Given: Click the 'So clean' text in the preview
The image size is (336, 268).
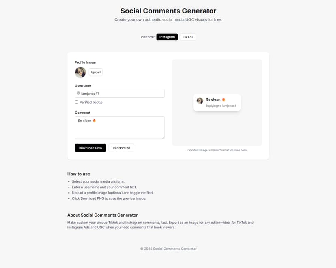Looking at the screenshot, I should click(x=213, y=99).
